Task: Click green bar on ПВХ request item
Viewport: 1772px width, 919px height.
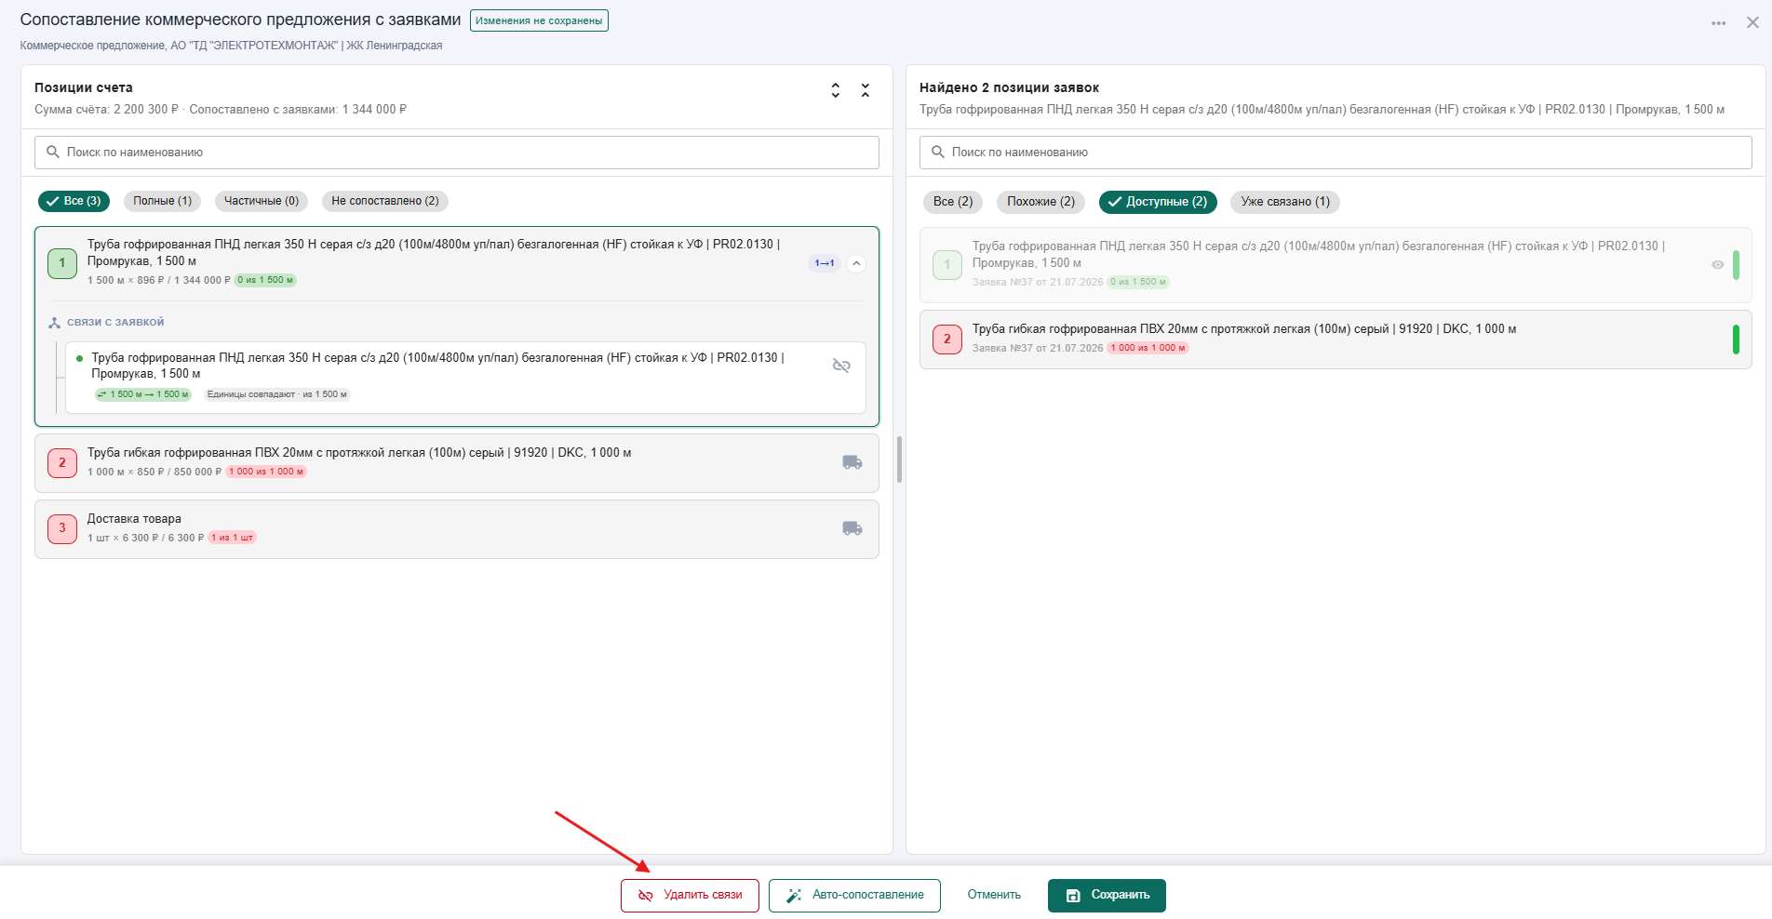Action: pyautogui.click(x=1736, y=340)
